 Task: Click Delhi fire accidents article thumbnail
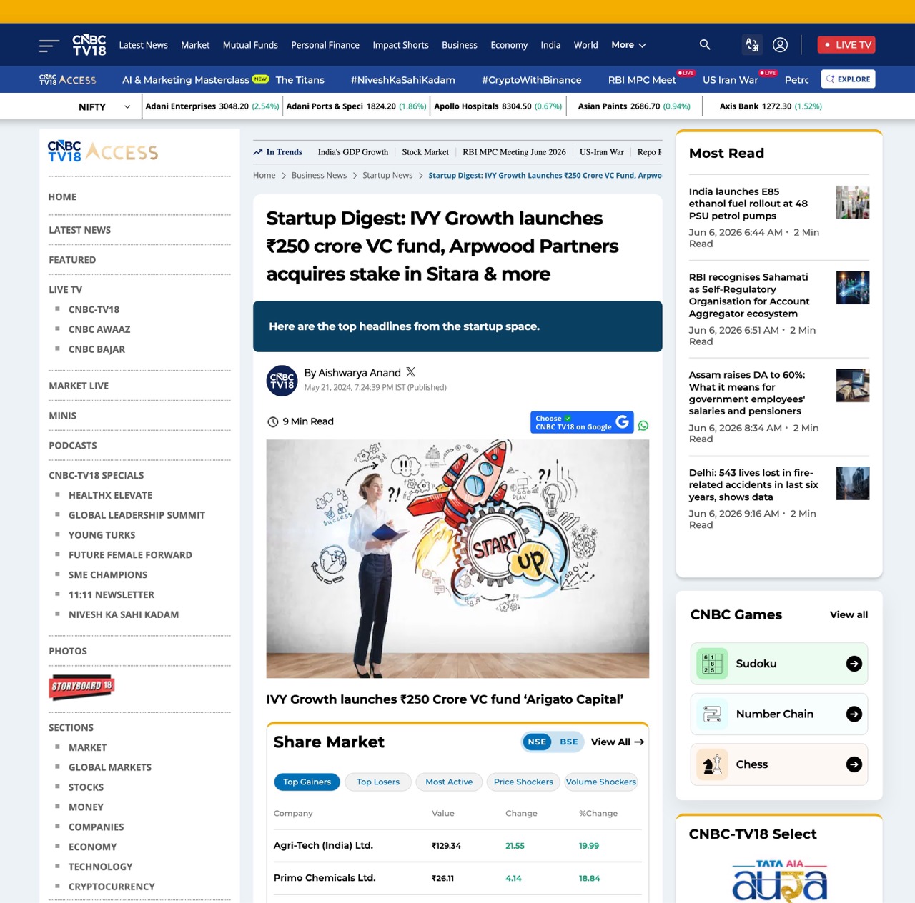[853, 484]
